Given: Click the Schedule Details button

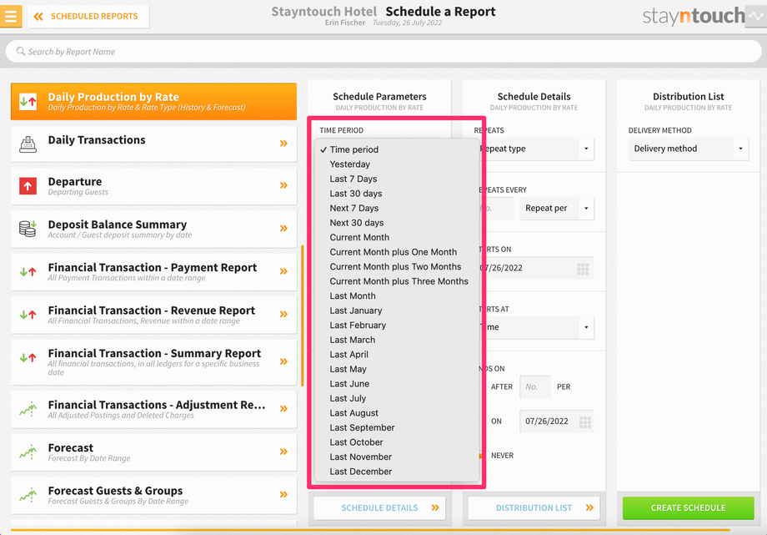Looking at the screenshot, I should [x=379, y=508].
